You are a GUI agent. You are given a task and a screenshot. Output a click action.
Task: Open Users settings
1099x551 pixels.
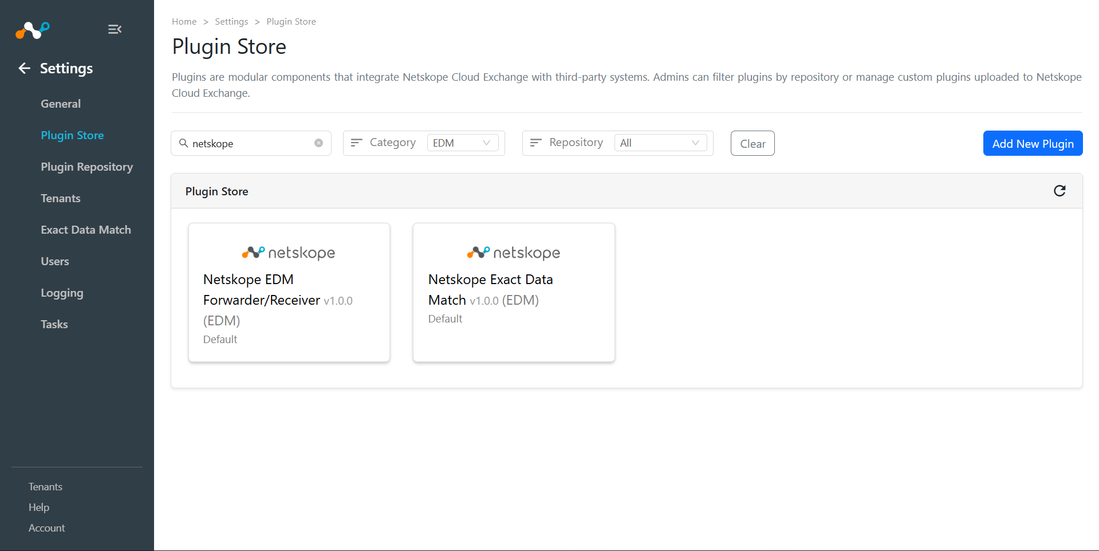click(x=55, y=261)
